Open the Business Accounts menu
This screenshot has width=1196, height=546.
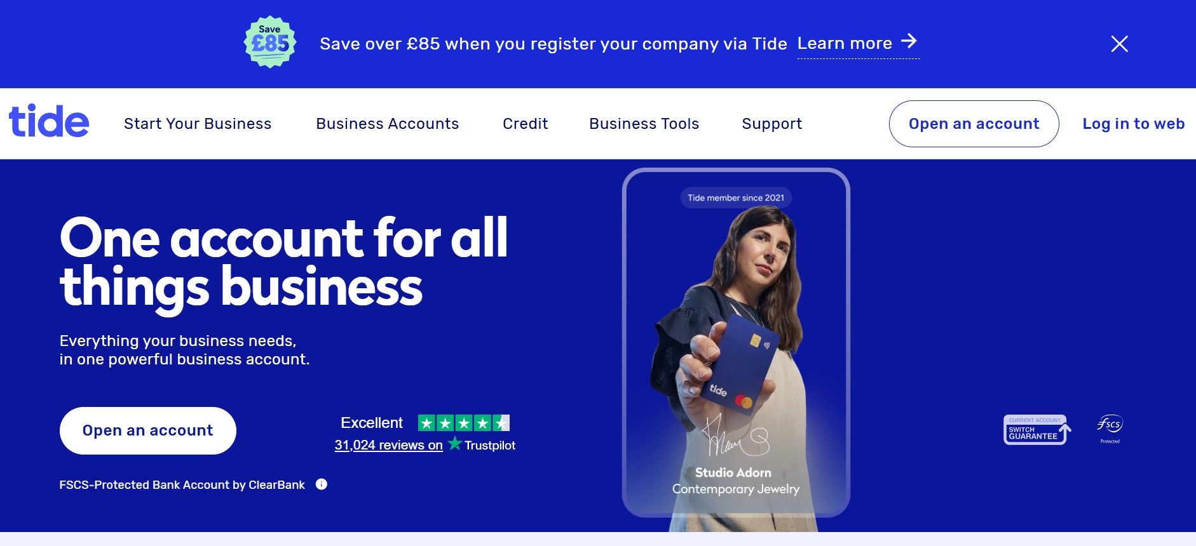pos(388,124)
